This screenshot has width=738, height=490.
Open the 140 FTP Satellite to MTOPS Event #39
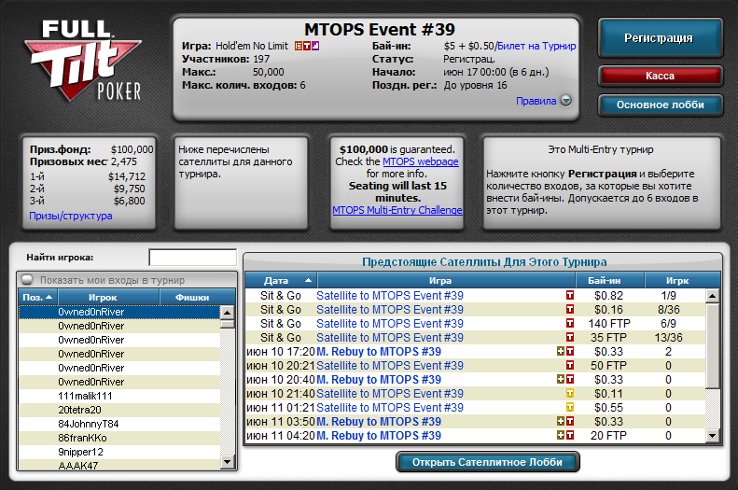click(390, 324)
